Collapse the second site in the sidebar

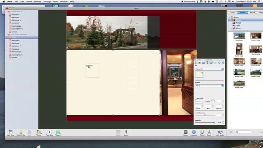tap(7, 35)
